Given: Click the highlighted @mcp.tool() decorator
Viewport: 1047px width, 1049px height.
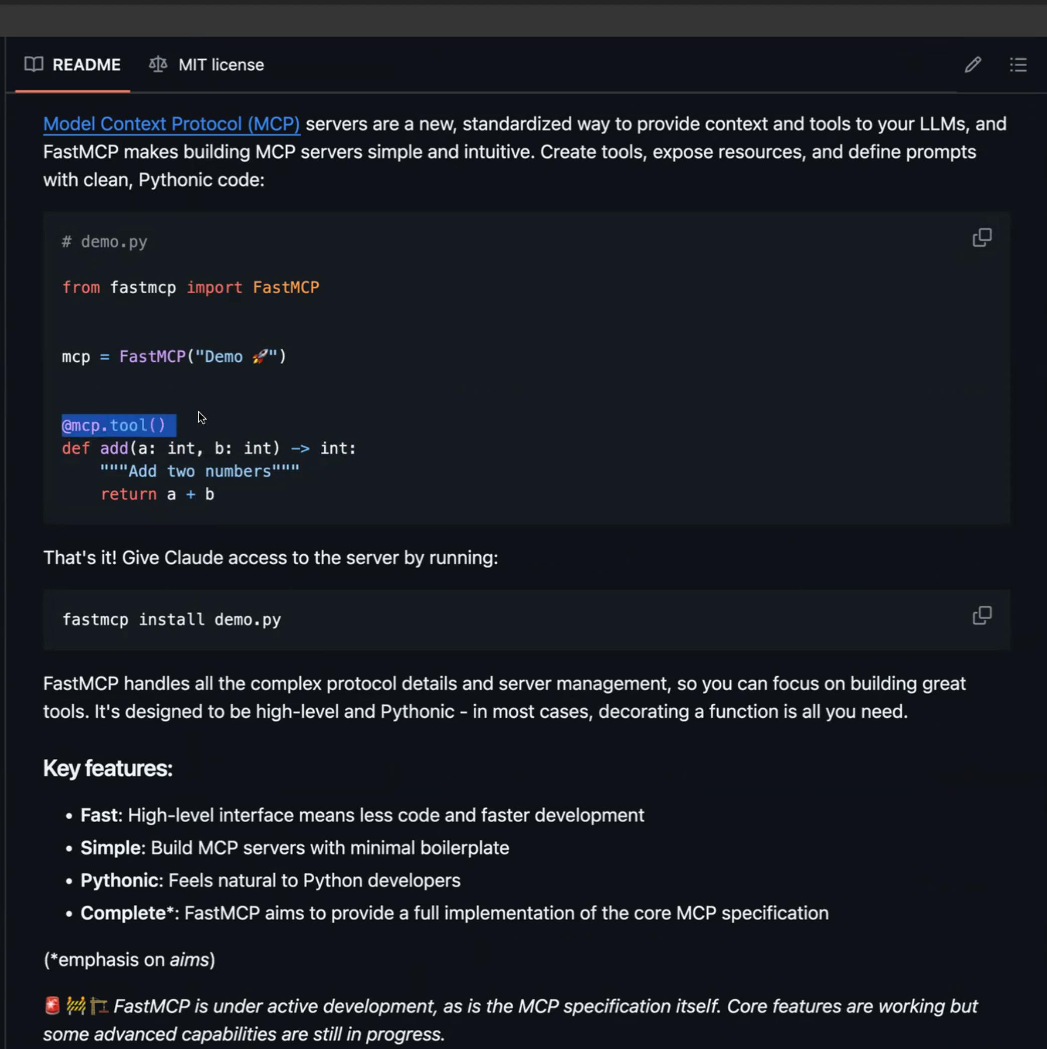Looking at the screenshot, I should pyautogui.click(x=114, y=425).
